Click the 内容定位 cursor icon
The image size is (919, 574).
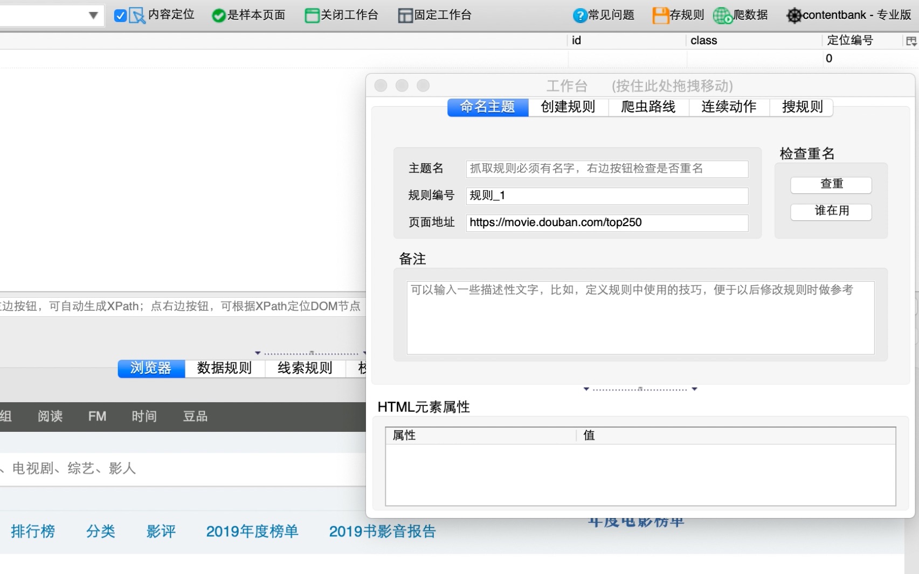[137, 16]
